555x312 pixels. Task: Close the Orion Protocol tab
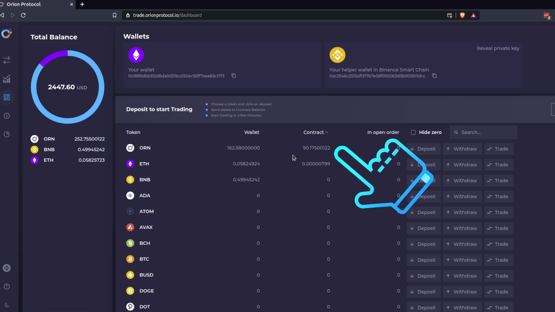(71, 4)
